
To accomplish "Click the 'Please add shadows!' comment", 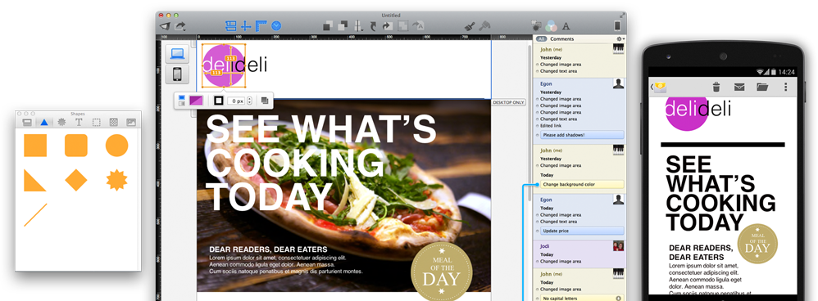I will tap(582, 135).
